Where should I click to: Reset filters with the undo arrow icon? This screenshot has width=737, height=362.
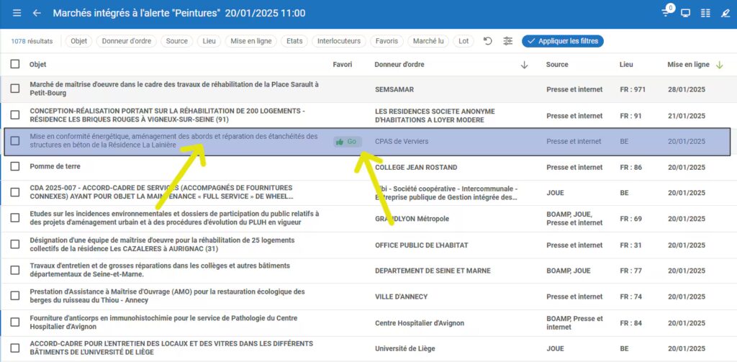click(x=488, y=41)
